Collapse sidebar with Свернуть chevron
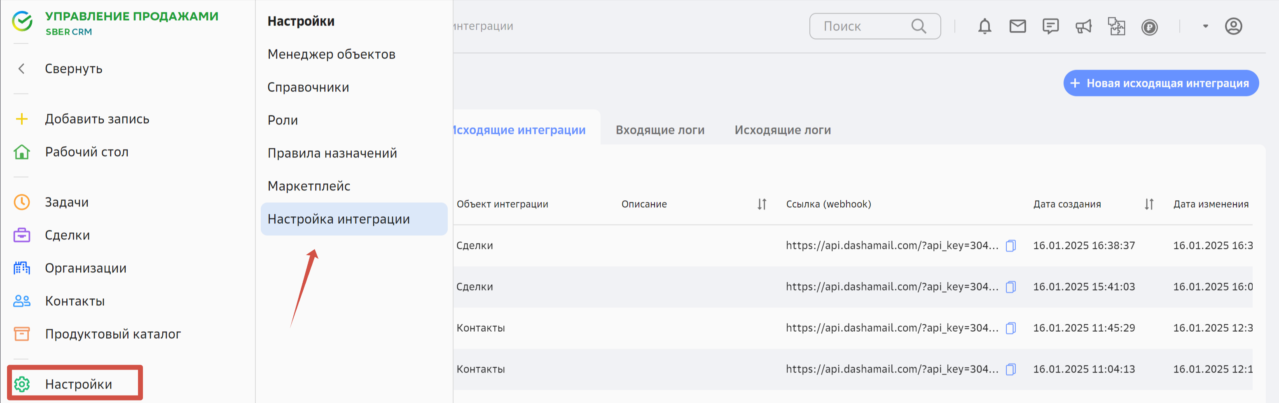This screenshot has height=403, width=1279. [x=22, y=68]
